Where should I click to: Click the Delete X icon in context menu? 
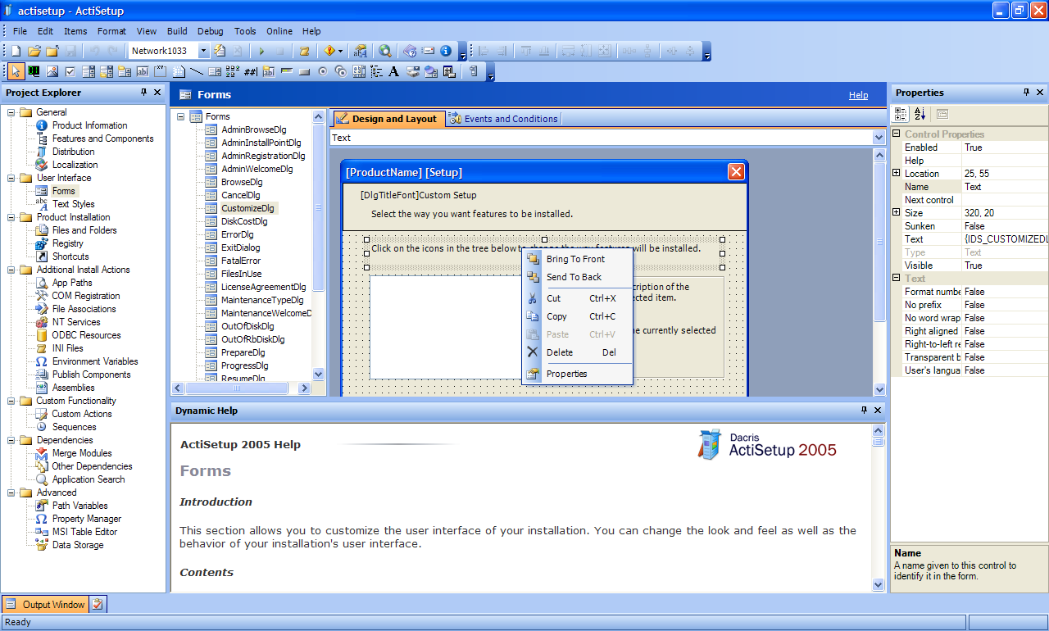(x=533, y=352)
